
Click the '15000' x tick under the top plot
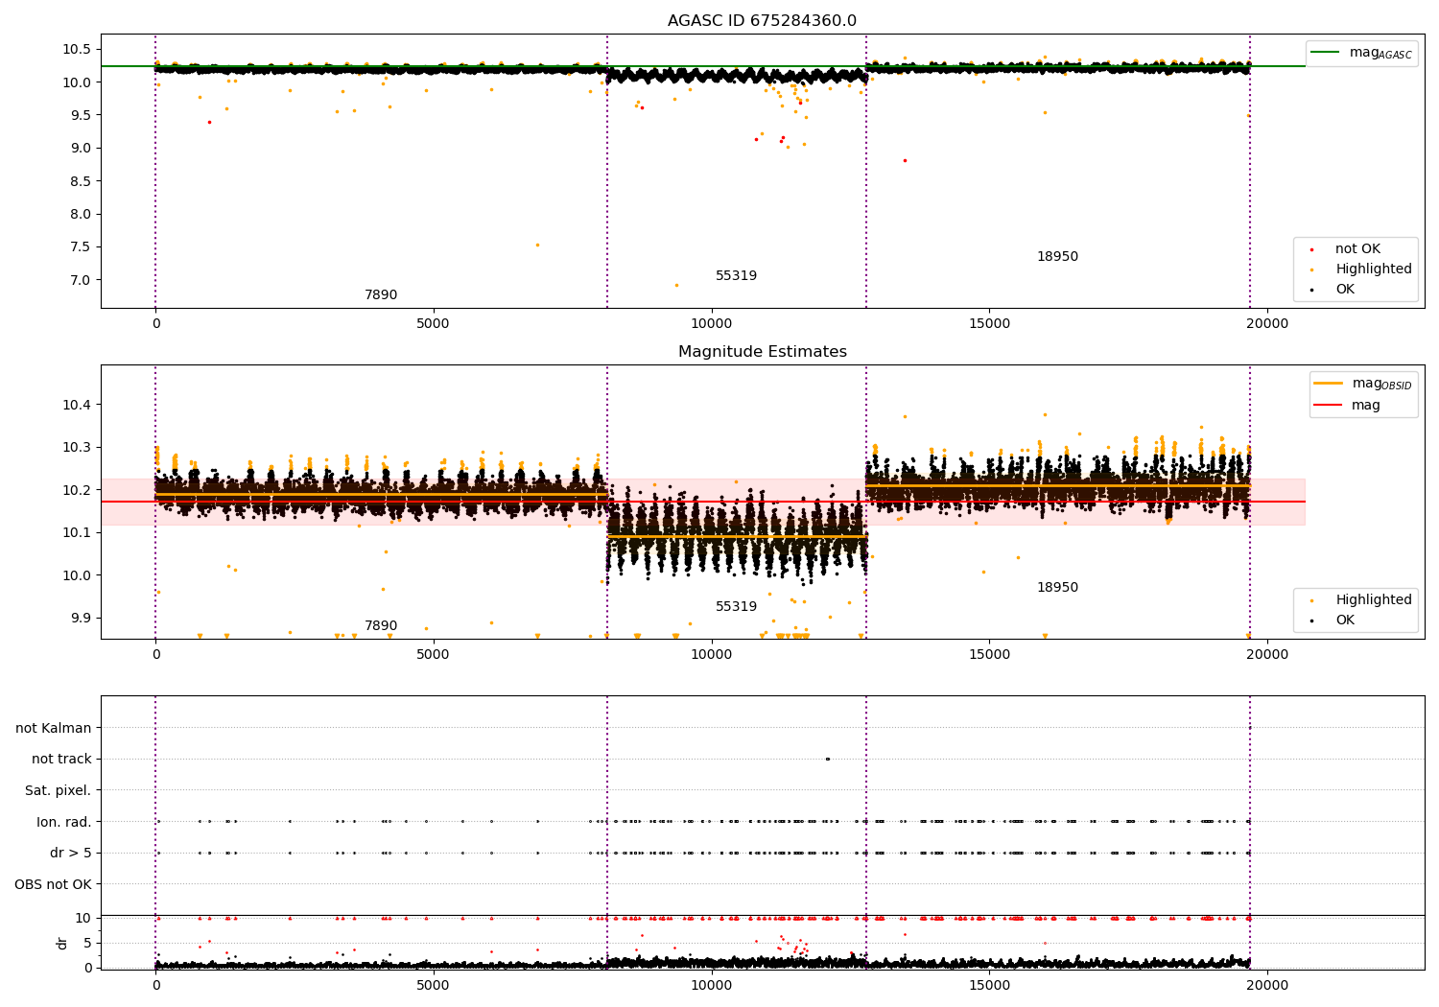coord(989,324)
